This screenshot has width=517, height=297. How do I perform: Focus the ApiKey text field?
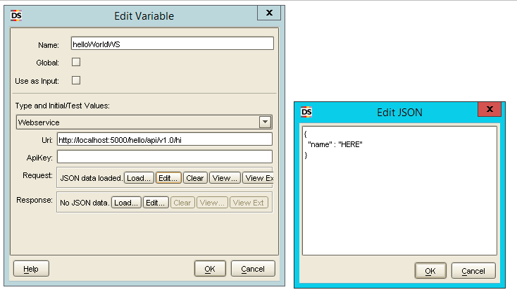(x=164, y=156)
